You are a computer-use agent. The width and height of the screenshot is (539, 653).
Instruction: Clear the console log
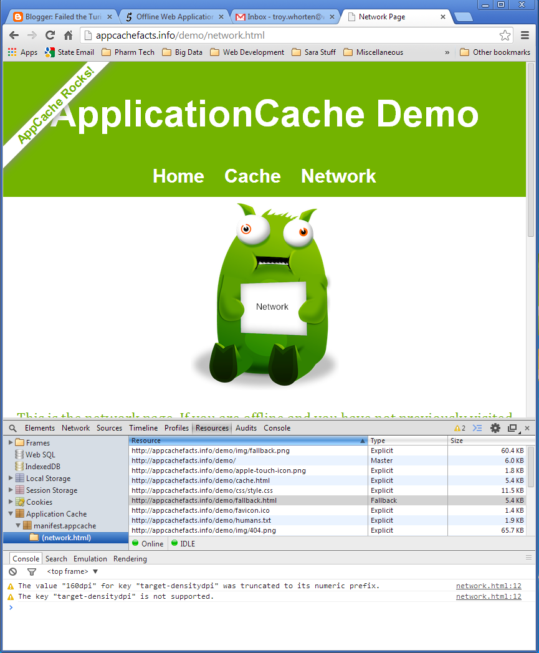click(13, 572)
